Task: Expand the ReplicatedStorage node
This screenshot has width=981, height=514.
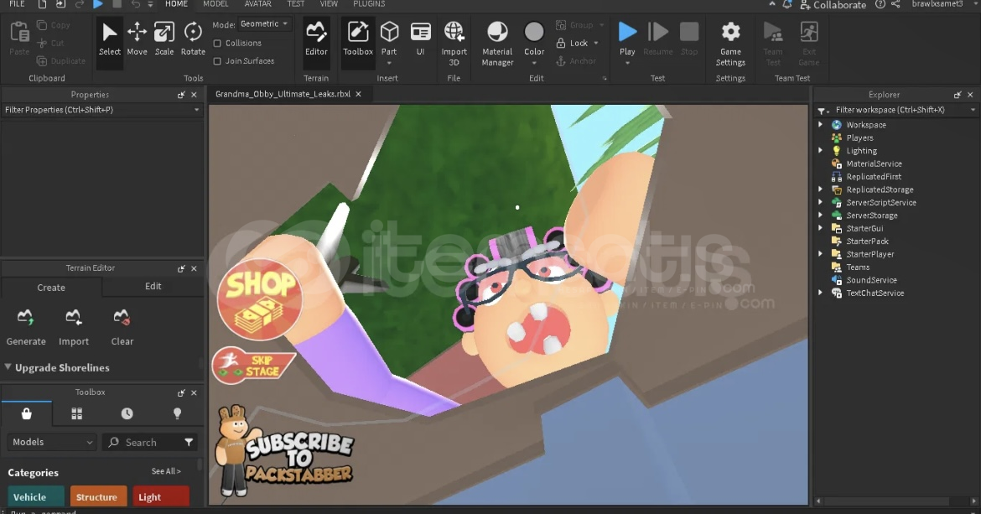Action: (820, 190)
